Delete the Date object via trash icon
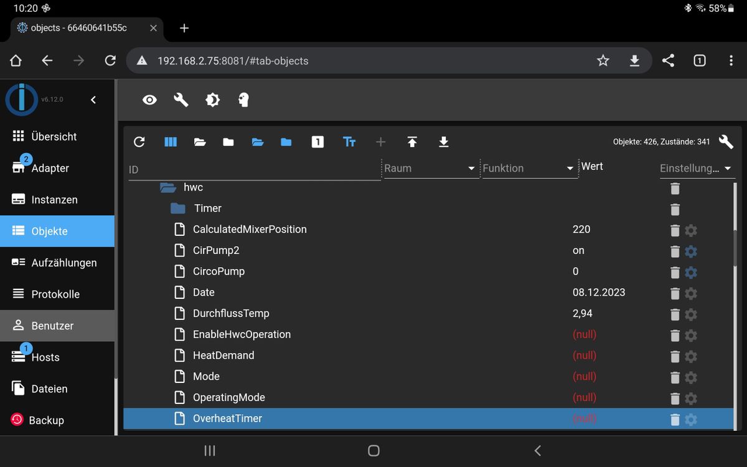The width and height of the screenshot is (747, 467). tap(675, 293)
